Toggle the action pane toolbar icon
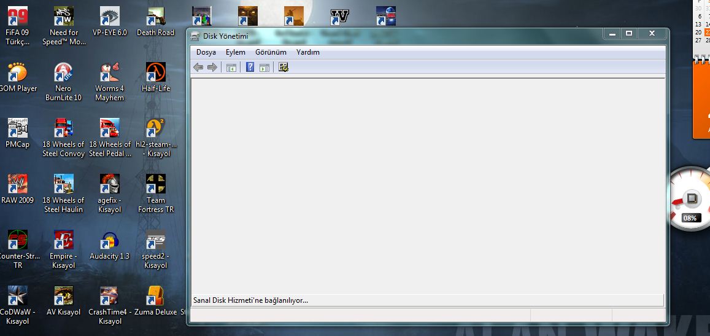Image resolution: width=710 pixels, height=336 pixels. (x=264, y=68)
